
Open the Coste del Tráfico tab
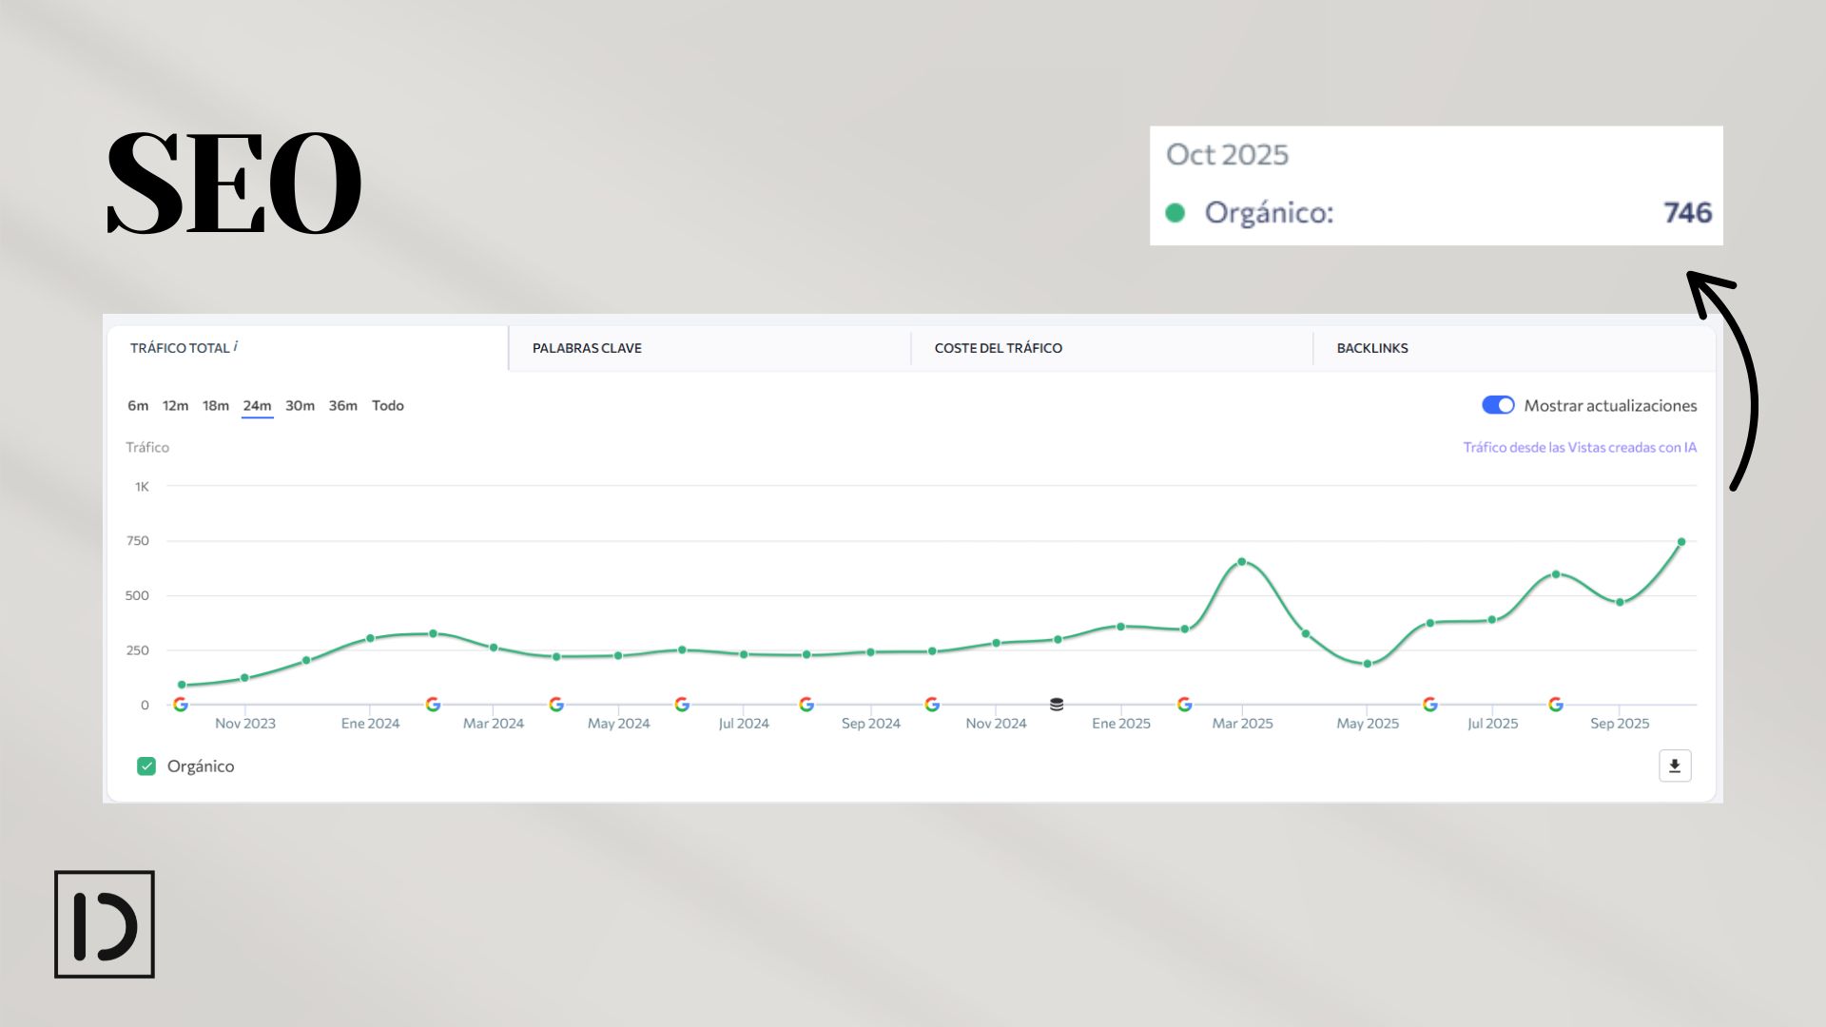tap(998, 348)
